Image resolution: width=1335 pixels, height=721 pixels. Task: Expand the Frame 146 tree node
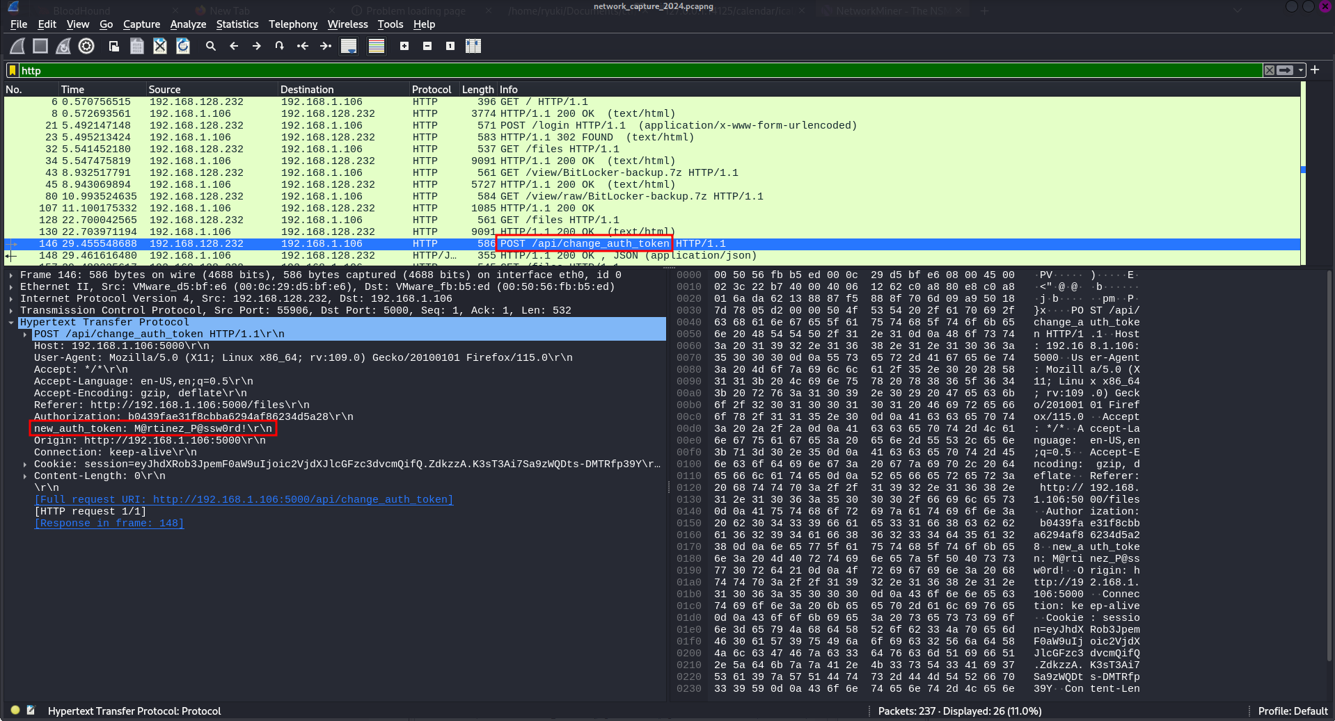11,275
